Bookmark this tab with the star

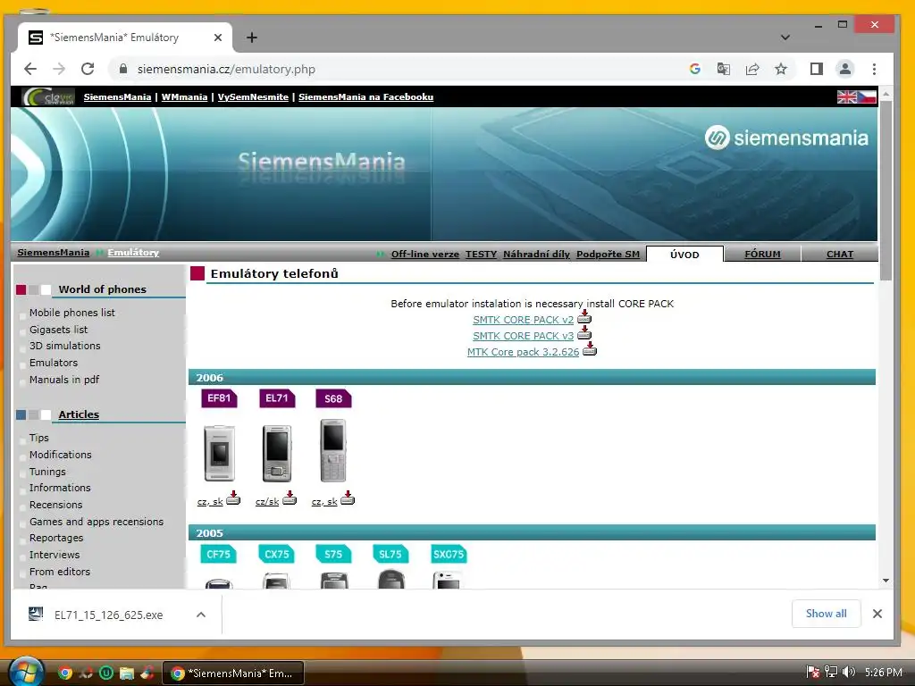pyautogui.click(x=781, y=69)
